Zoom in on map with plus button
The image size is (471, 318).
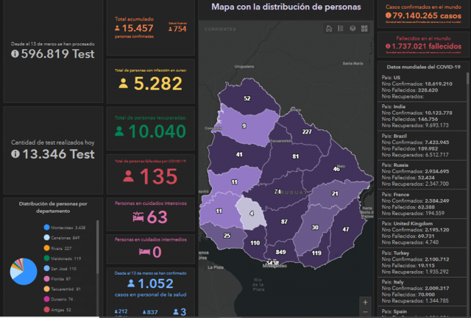pyautogui.click(x=365, y=301)
